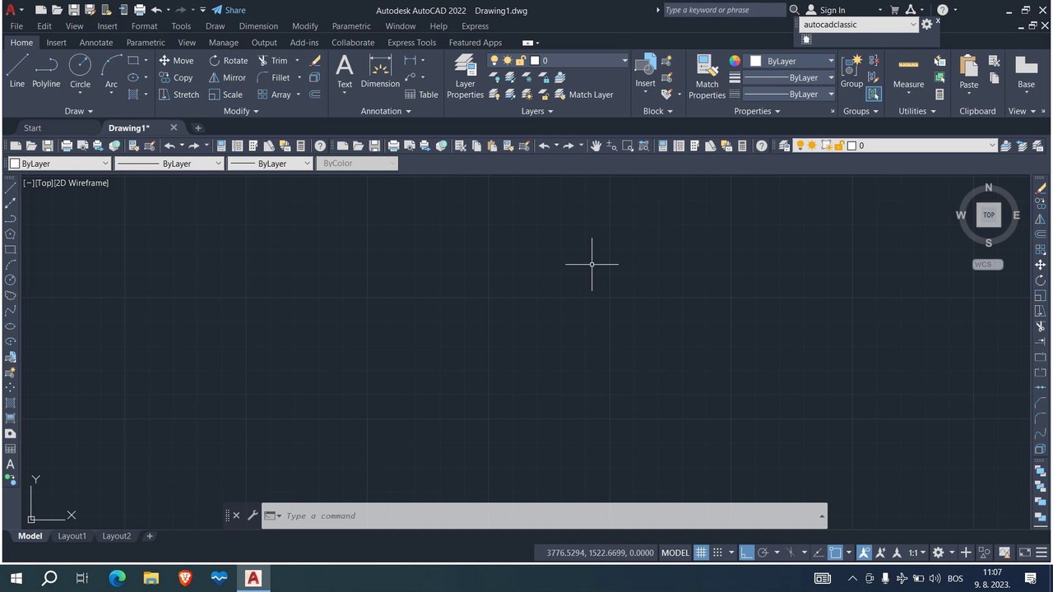Toggle grid display in status bar
Screen dimensions: 1053x592
pos(701,553)
